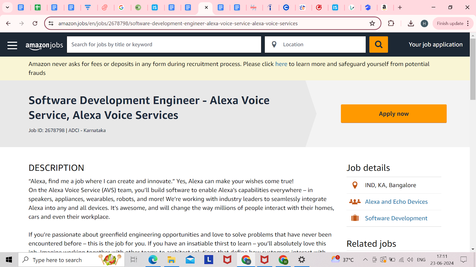Open a new browser tab

tap(400, 7)
